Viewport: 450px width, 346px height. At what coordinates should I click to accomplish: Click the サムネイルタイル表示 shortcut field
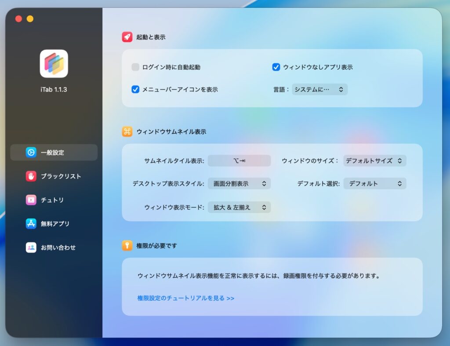click(x=239, y=161)
